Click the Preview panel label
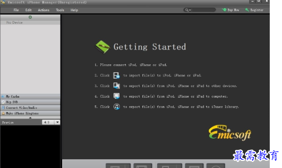Screen dimensions: 282x168 8,122
